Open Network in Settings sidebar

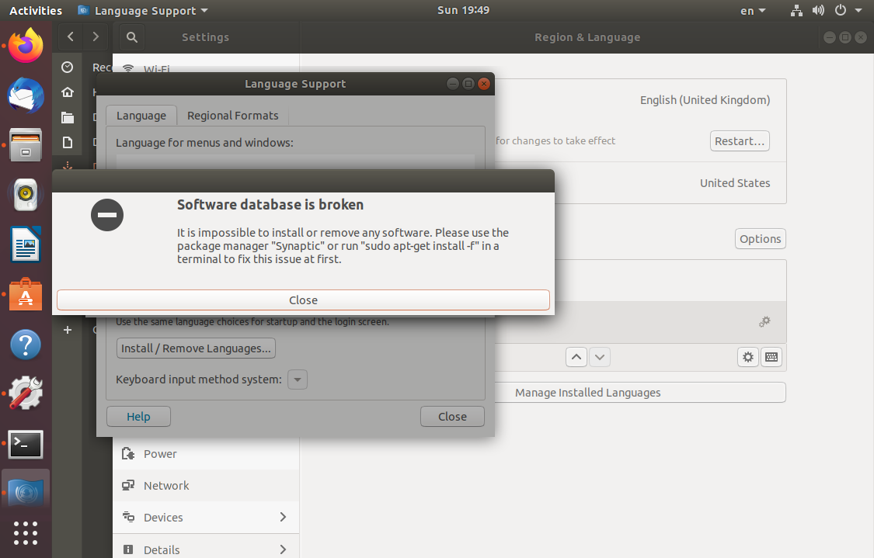pyautogui.click(x=206, y=486)
